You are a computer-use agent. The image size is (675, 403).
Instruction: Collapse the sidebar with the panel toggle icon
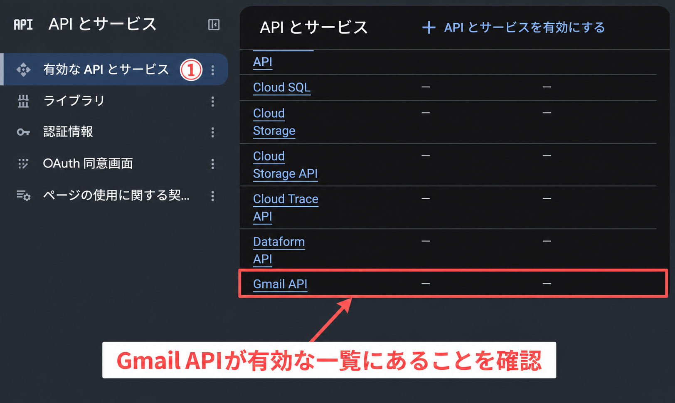pos(214,25)
